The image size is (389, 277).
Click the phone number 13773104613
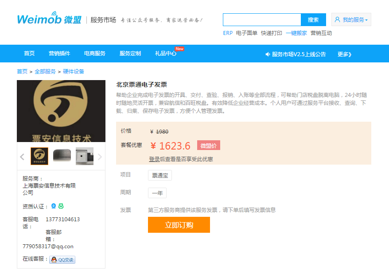63,219
